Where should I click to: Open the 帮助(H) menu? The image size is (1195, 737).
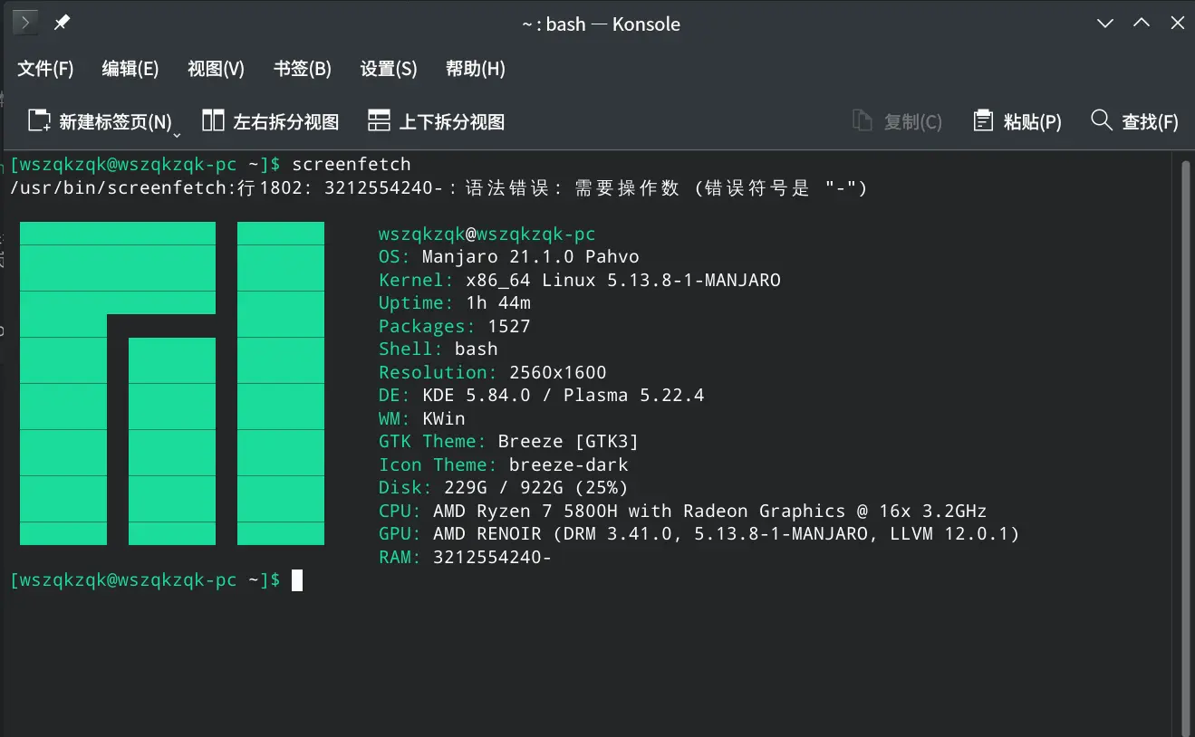(476, 69)
